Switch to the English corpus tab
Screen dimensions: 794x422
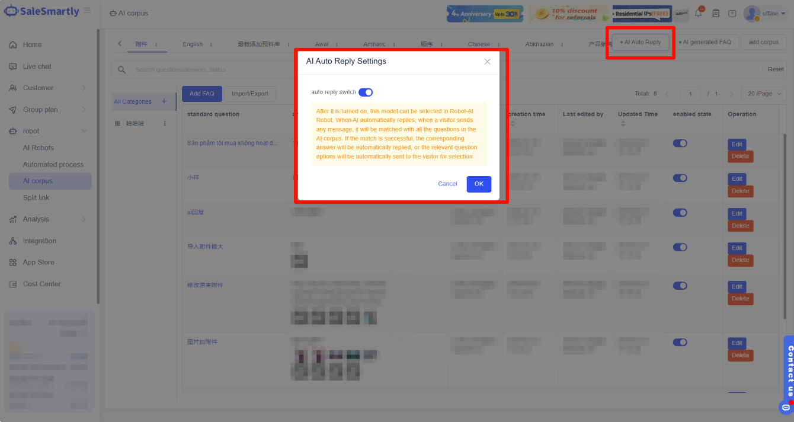(193, 44)
